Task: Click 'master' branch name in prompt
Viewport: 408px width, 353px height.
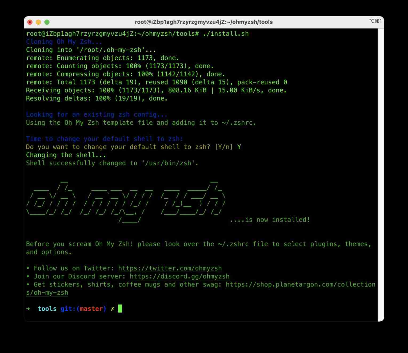Action: [91, 309]
